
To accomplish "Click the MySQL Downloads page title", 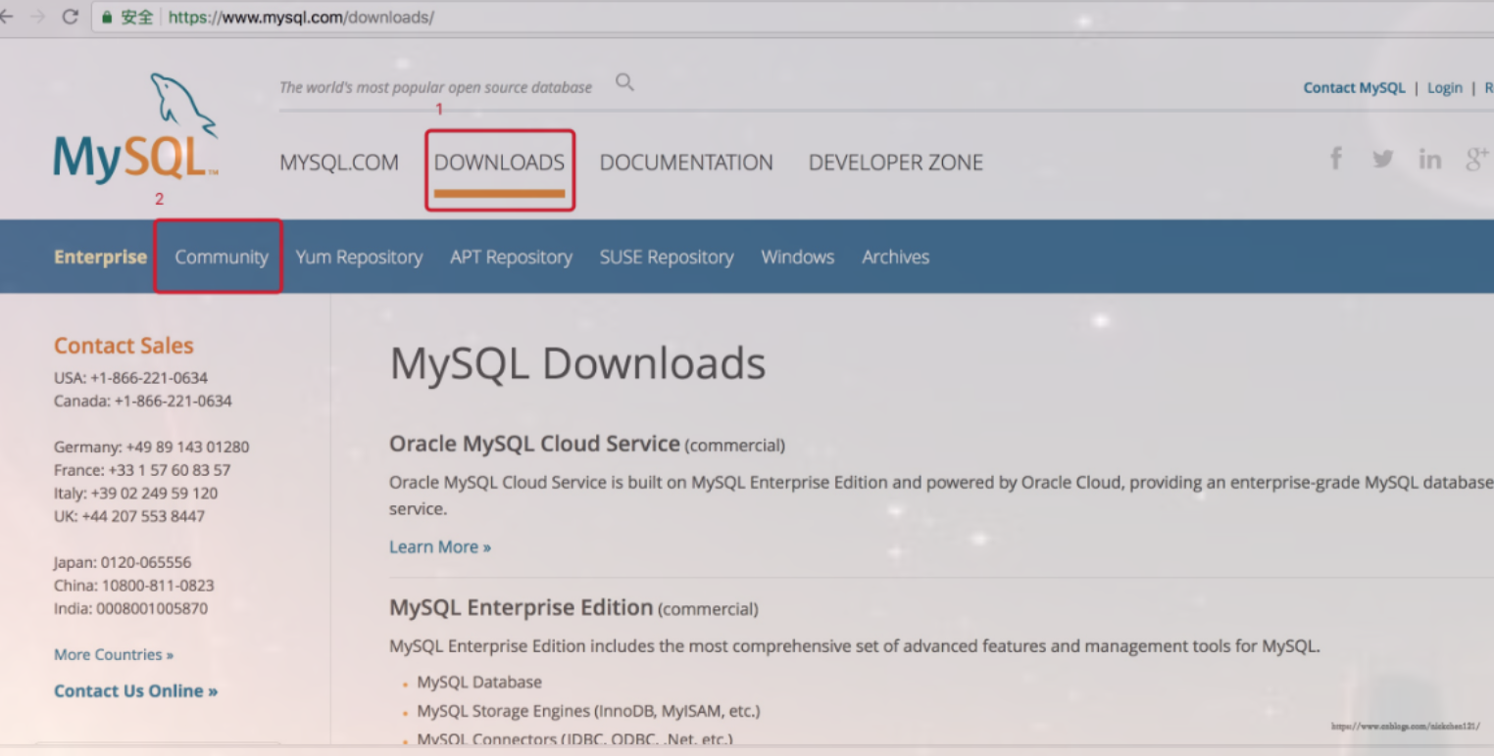I will [x=577, y=363].
